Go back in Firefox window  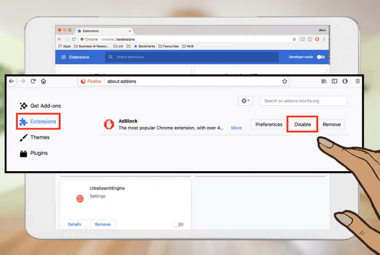pyautogui.click(x=11, y=81)
